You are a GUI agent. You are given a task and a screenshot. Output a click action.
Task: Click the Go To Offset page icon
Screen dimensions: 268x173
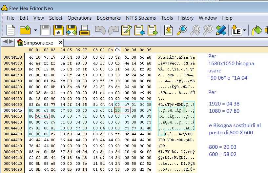[169, 30]
